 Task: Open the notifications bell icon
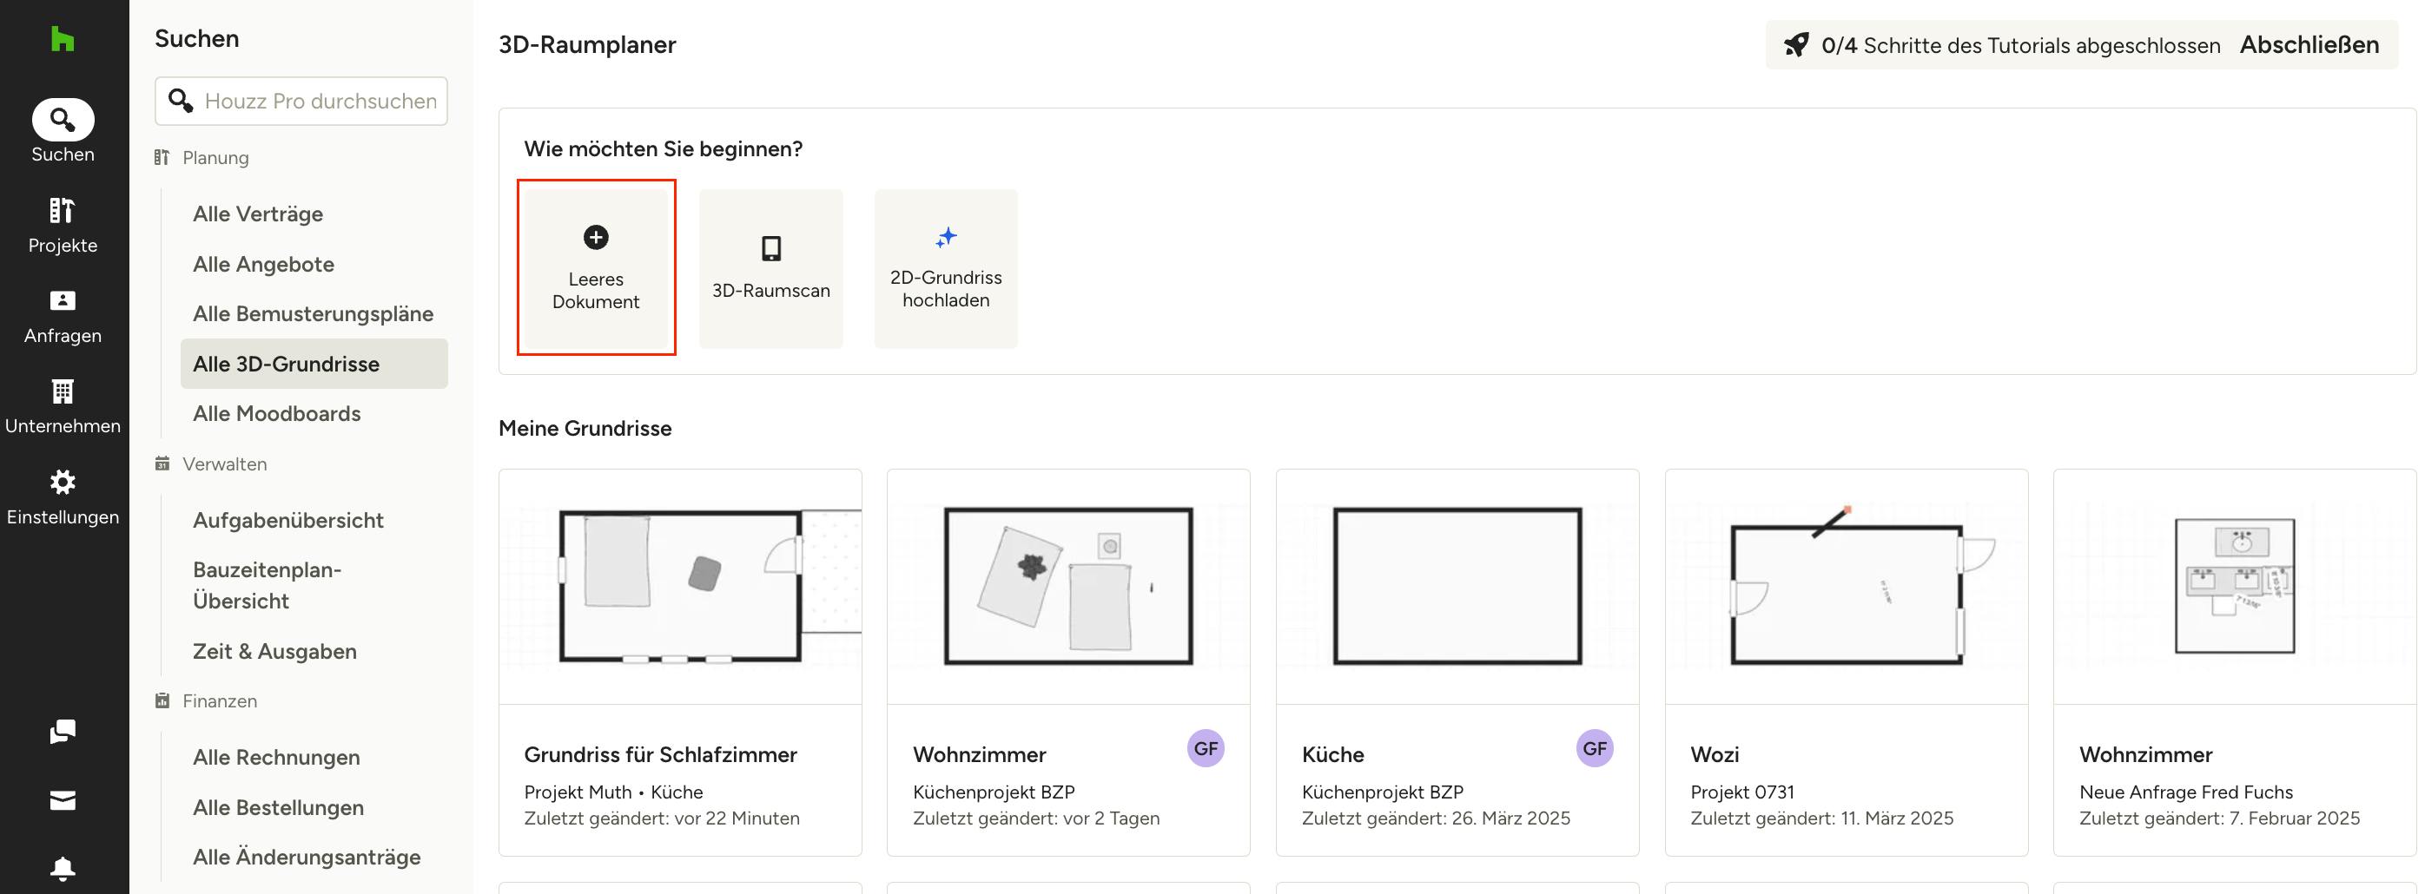click(63, 868)
